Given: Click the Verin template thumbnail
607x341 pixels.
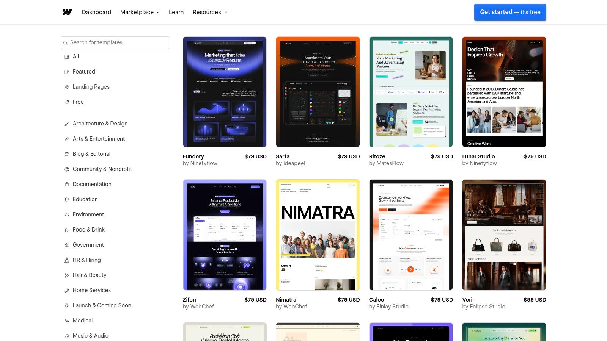Looking at the screenshot, I should (504, 235).
